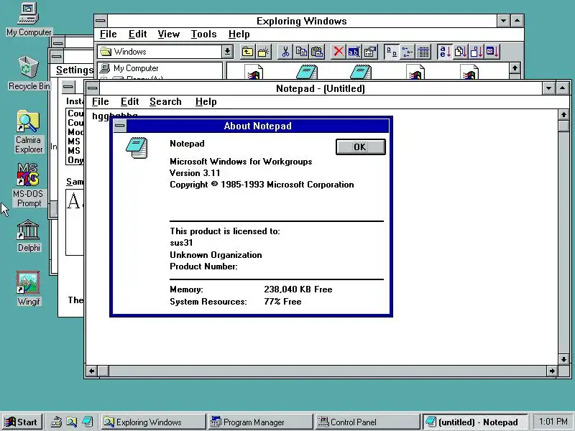Click the first teal notepad file icon in Explorer
This screenshot has width=575, height=431.
click(x=307, y=72)
